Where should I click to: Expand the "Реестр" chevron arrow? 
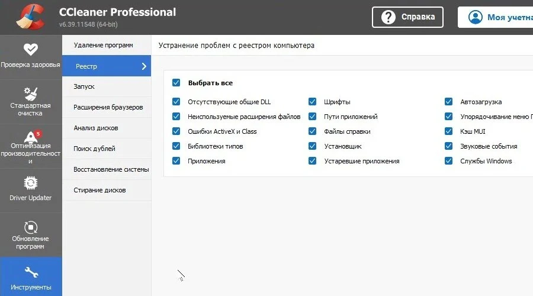point(144,66)
